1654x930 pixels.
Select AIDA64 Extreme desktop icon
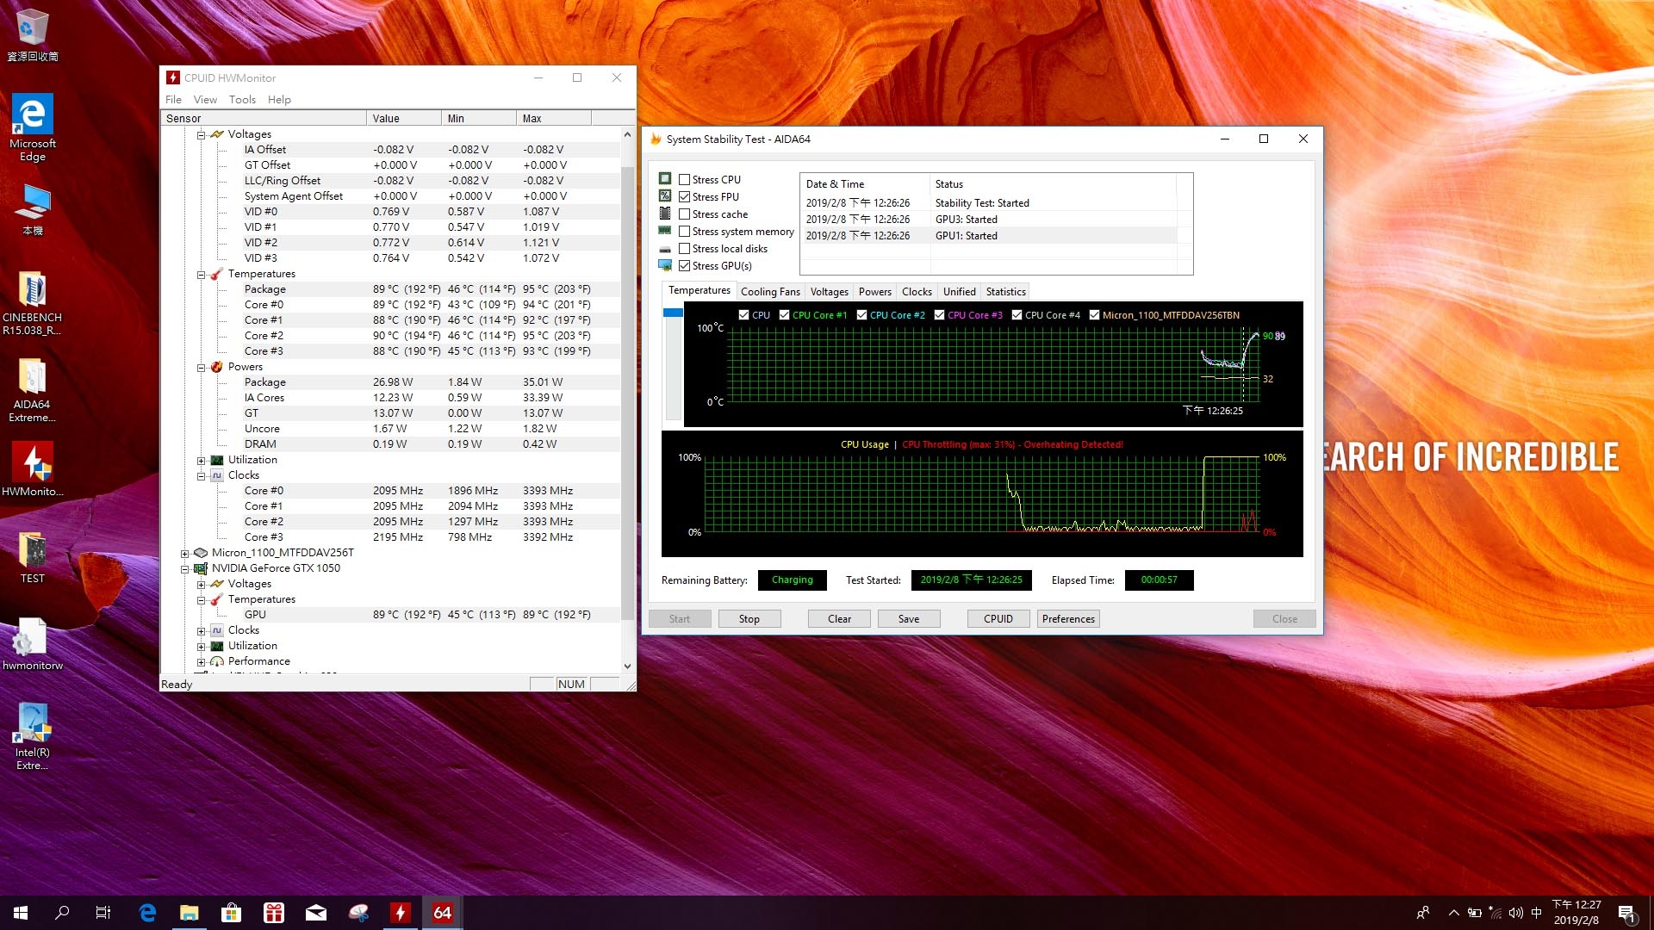click(33, 390)
